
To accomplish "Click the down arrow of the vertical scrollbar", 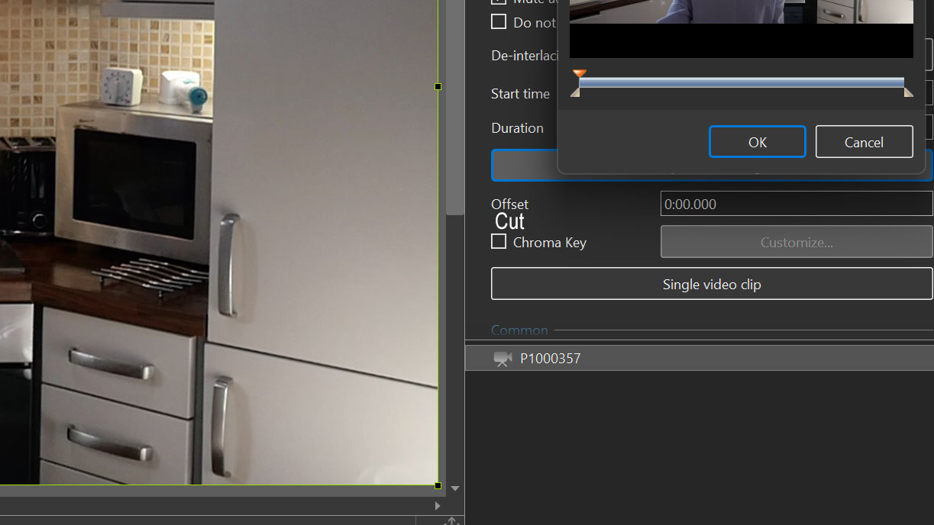I will [x=455, y=488].
